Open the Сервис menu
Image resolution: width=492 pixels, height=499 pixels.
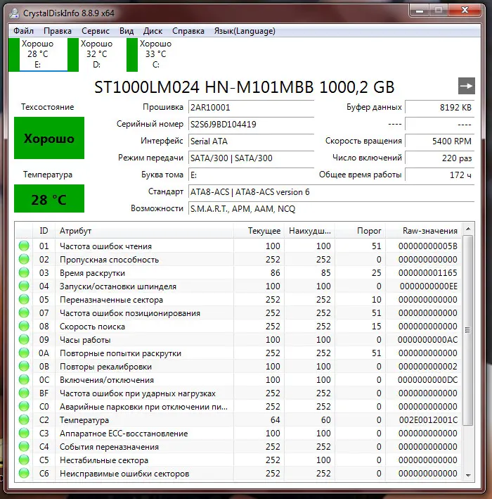click(x=96, y=31)
